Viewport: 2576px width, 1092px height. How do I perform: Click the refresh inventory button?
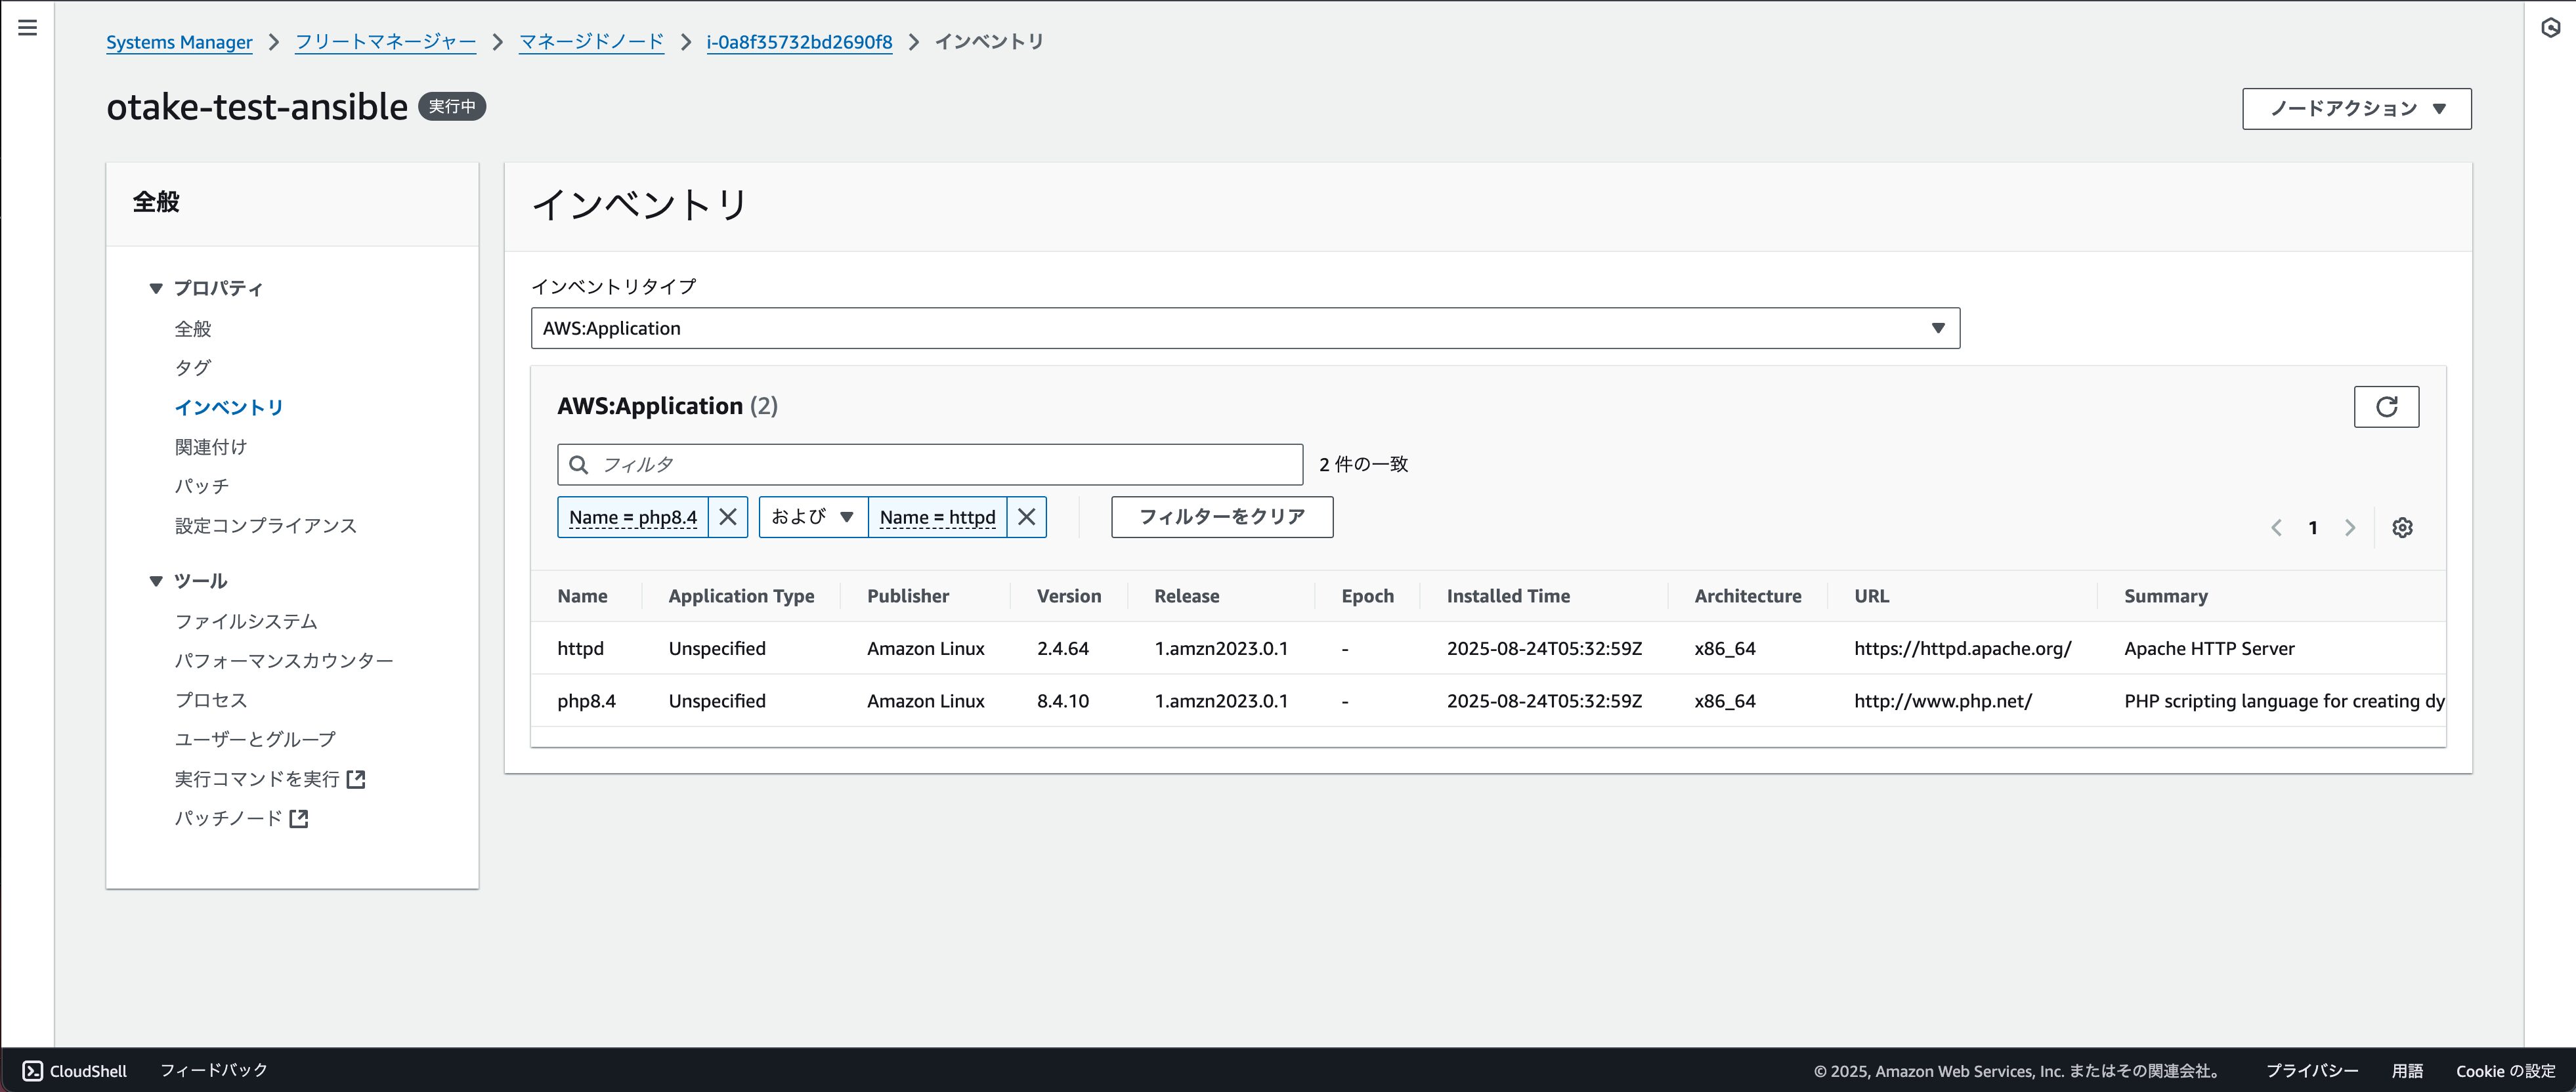[x=2386, y=407]
